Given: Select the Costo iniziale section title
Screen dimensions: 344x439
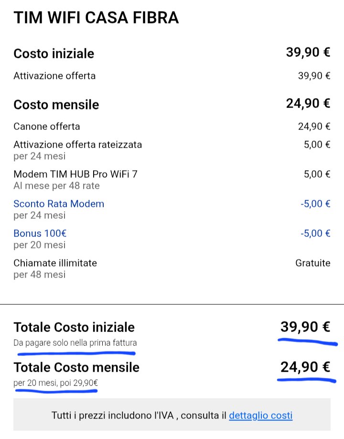Looking at the screenshot, I should pyautogui.click(x=54, y=54).
